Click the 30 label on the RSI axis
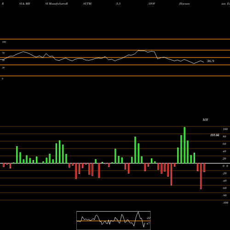The height and width of the screenshot is (230, 230). click(3, 68)
